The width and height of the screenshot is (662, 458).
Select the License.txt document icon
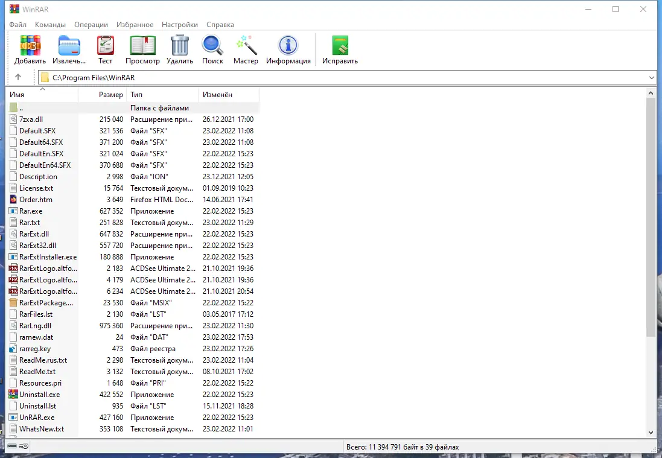(x=13, y=188)
